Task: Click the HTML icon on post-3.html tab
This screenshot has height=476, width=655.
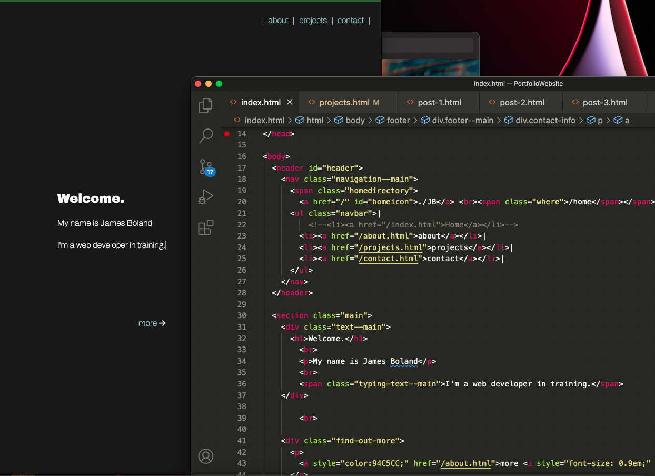Action: 574,102
